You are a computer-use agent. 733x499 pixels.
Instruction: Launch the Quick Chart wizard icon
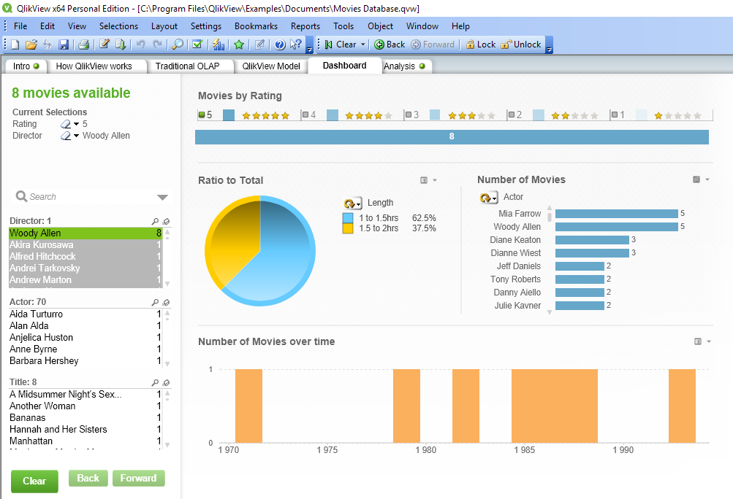(219, 45)
